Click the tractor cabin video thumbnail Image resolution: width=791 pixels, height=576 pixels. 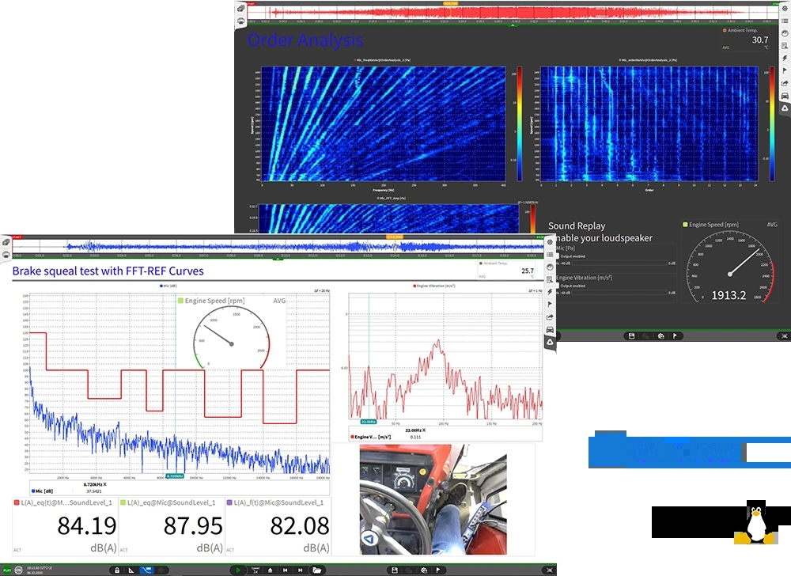tap(433, 500)
